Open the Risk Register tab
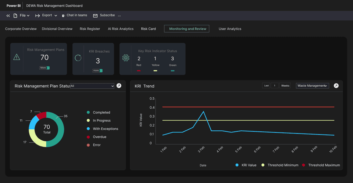 click(x=90, y=29)
